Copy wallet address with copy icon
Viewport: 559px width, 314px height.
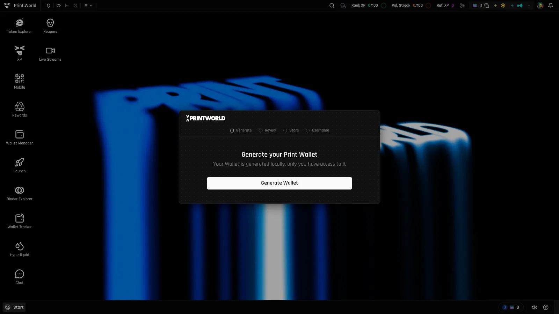[487, 6]
